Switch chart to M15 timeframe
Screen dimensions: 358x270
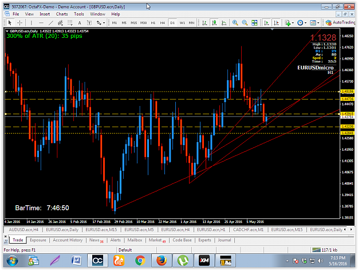pyautogui.click(x=133, y=22)
